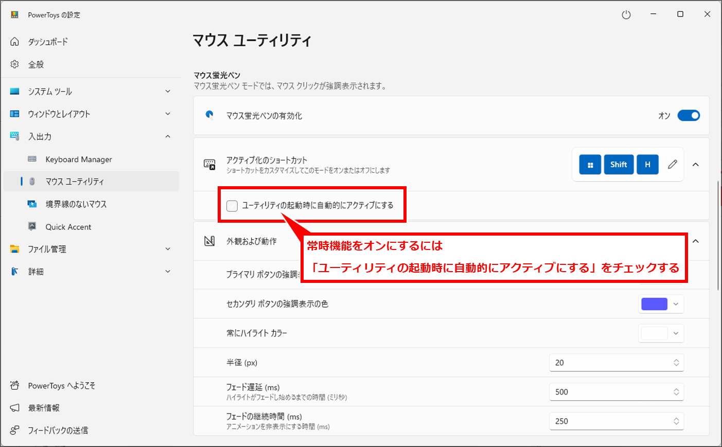Turn off the マウス蛍光ペンの有効化 toggle
The width and height of the screenshot is (722, 447).
(689, 116)
